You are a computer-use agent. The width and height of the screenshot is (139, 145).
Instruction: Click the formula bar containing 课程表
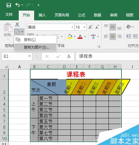coord(107,56)
